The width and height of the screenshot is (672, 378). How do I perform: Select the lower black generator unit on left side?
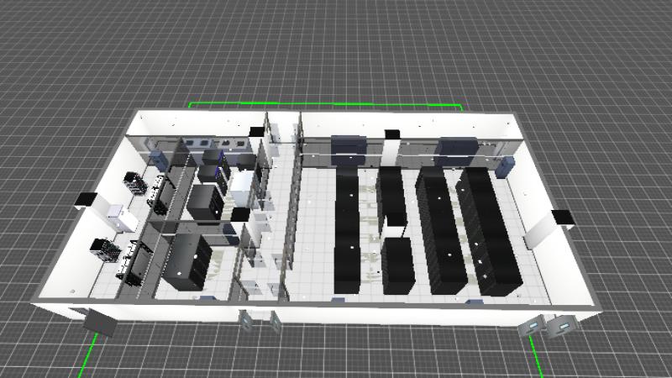(102, 249)
